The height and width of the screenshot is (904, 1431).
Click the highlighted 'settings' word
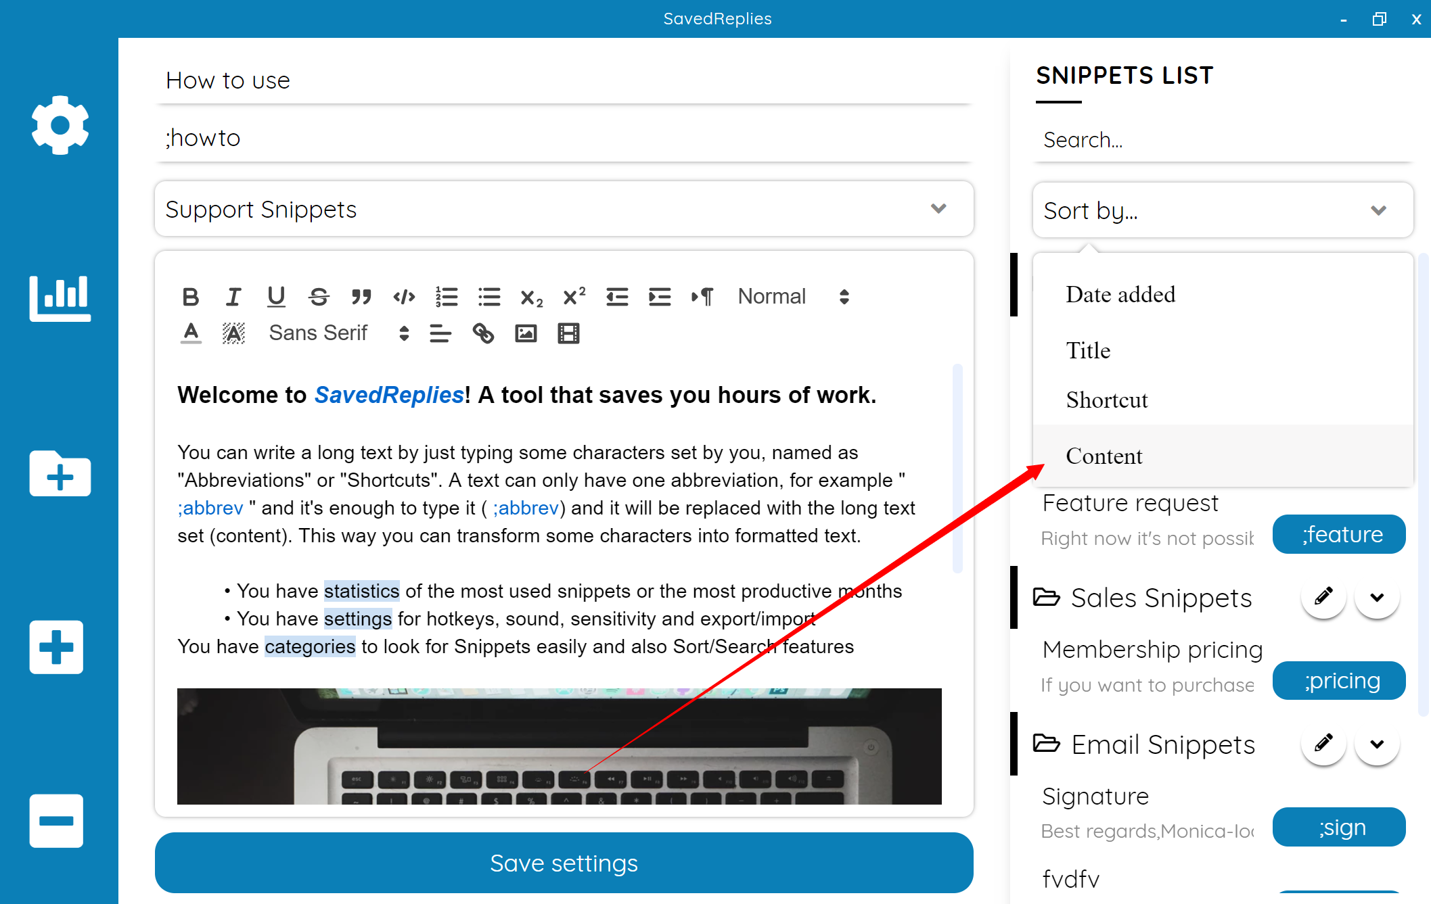pyautogui.click(x=357, y=619)
